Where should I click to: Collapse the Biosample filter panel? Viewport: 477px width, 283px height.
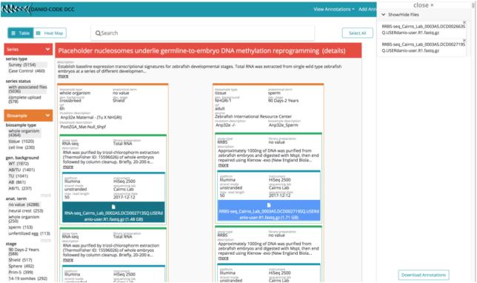click(x=28, y=116)
